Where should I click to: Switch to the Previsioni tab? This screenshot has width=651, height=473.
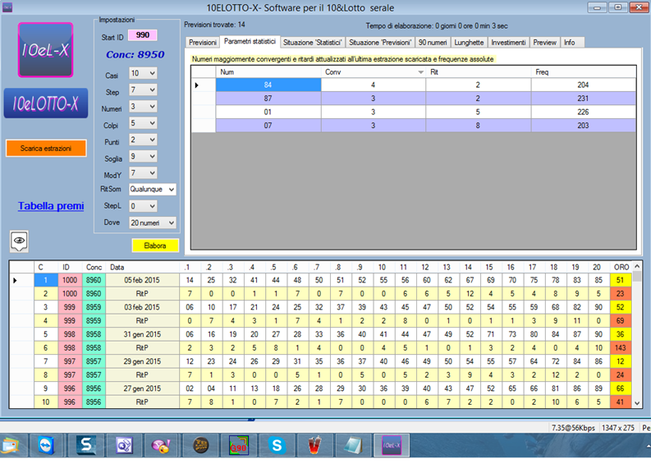pyautogui.click(x=203, y=43)
